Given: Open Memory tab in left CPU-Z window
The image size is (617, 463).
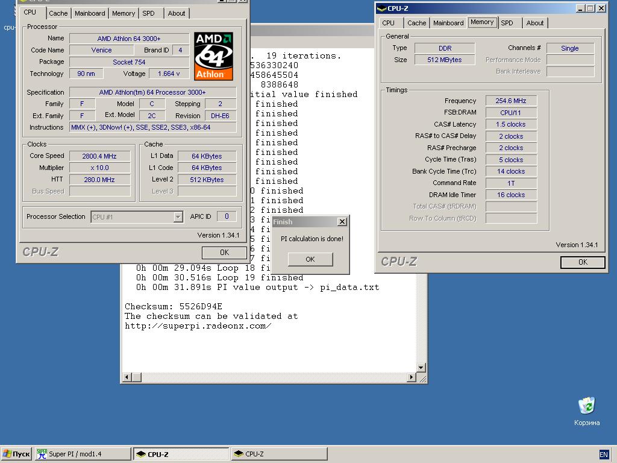Looking at the screenshot, I should pos(124,13).
